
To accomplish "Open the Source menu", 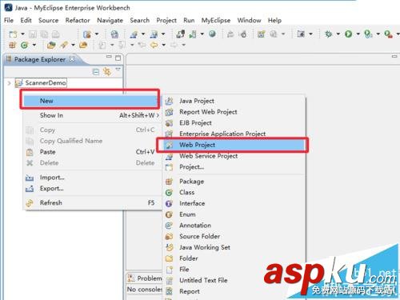I will coord(48,20).
